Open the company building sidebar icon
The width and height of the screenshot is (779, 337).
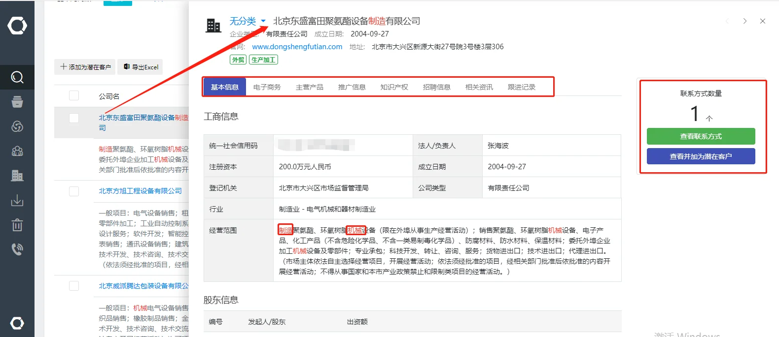17,176
